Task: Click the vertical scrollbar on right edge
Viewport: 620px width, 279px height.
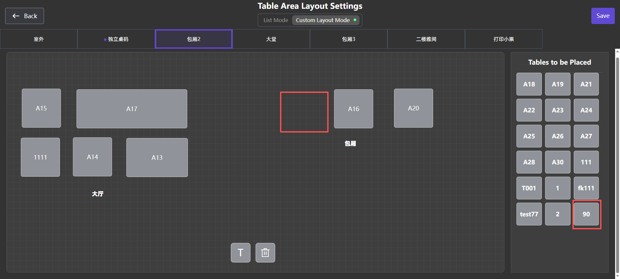Action: [617, 162]
